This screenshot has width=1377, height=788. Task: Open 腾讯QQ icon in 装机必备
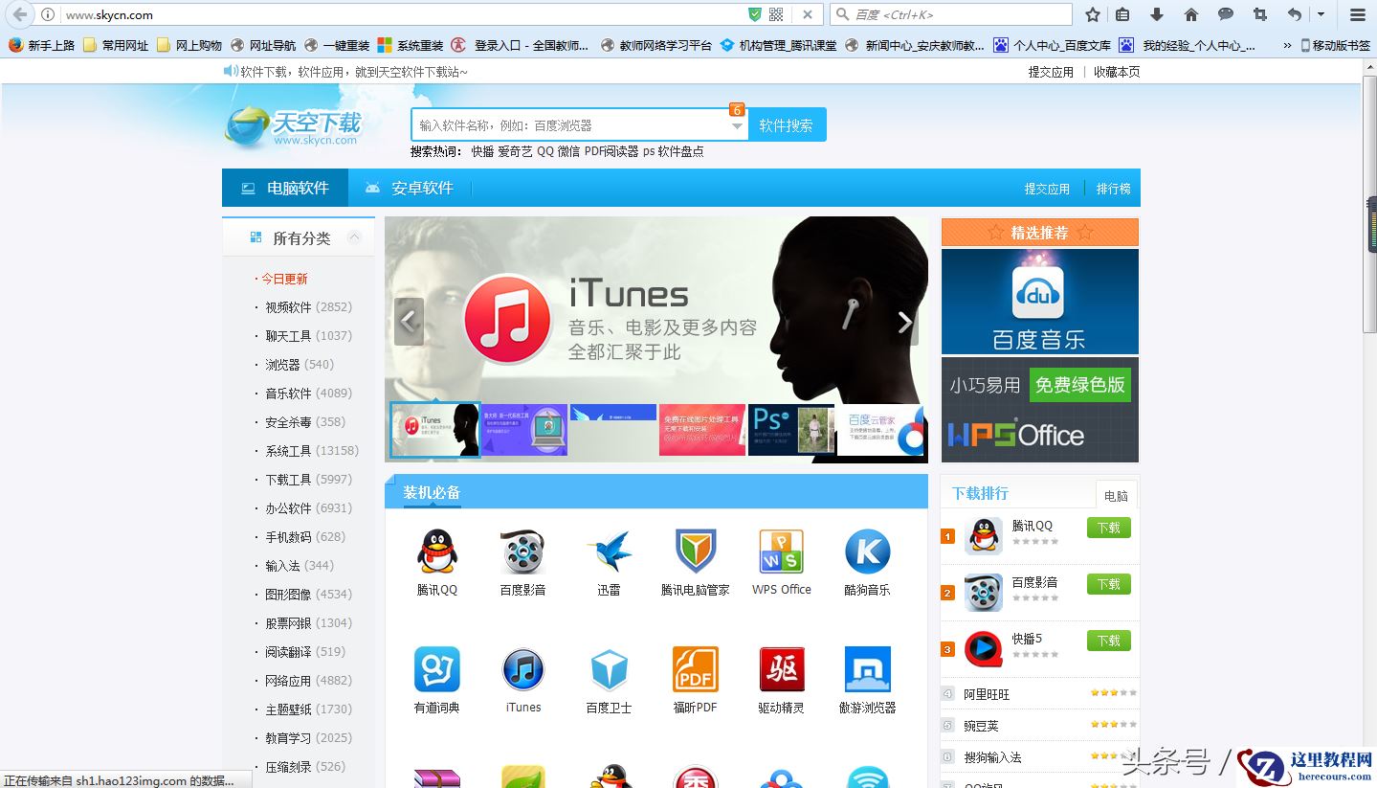(437, 552)
